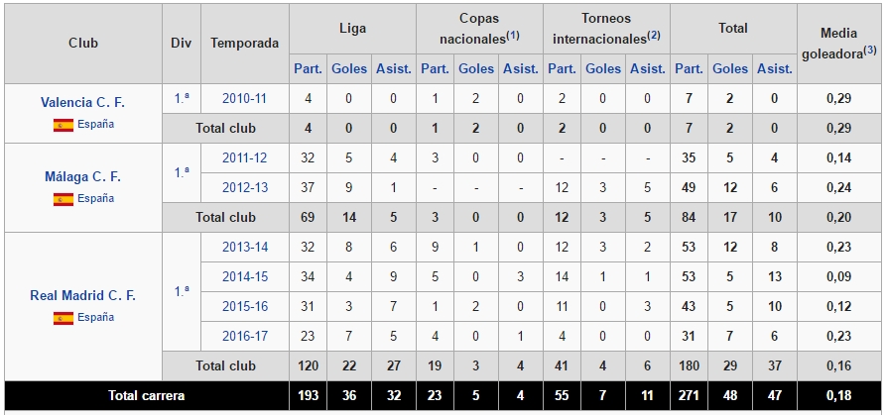The image size is (887, 415).
Task: Open the 2015-16 season link
Action: pyautogui.click(x=244, y=307)
